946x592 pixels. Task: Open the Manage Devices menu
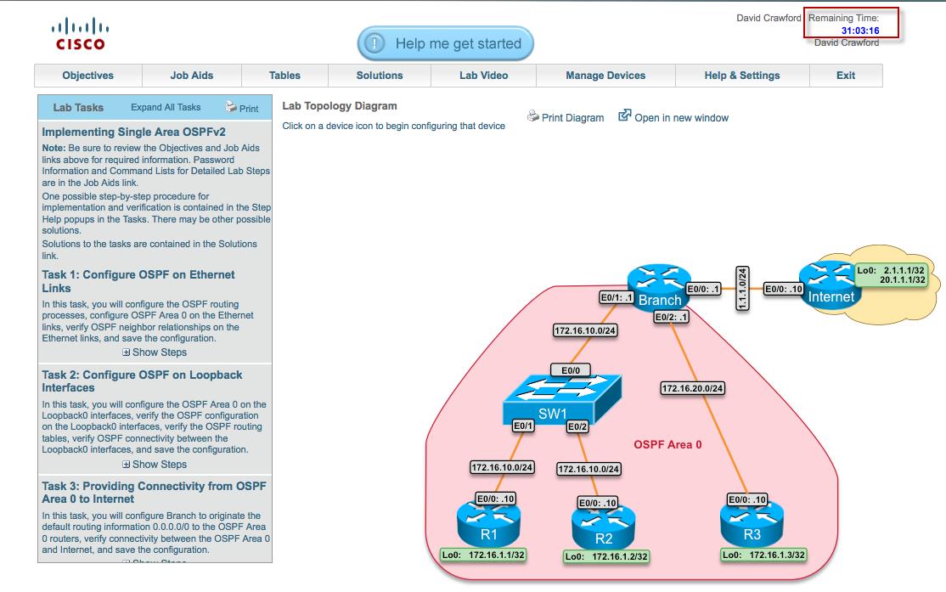point(604,76)
